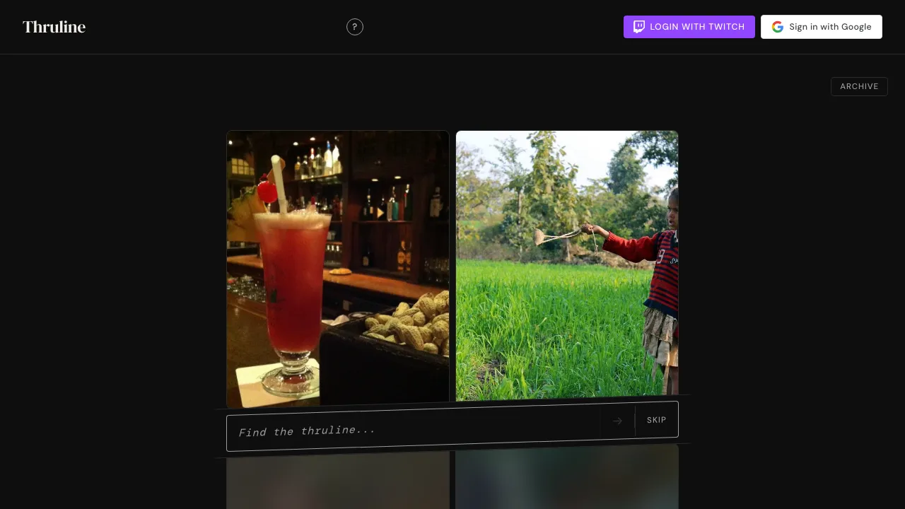Select the cocktail and peanuts photo
Screen dimensions: 905x509
[x=338, y=269]
